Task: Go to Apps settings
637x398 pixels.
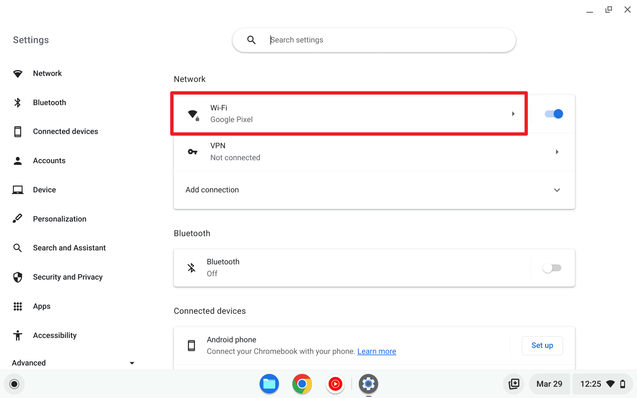Action: [42, 306]
